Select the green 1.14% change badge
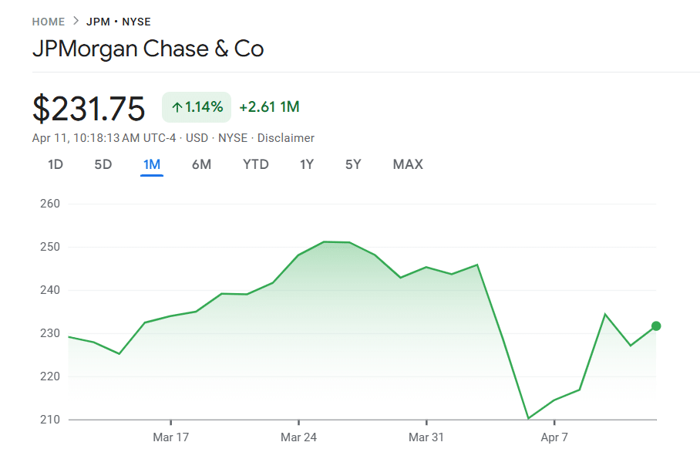Screen dimensions: 700x459 click(x=196, y=107)
